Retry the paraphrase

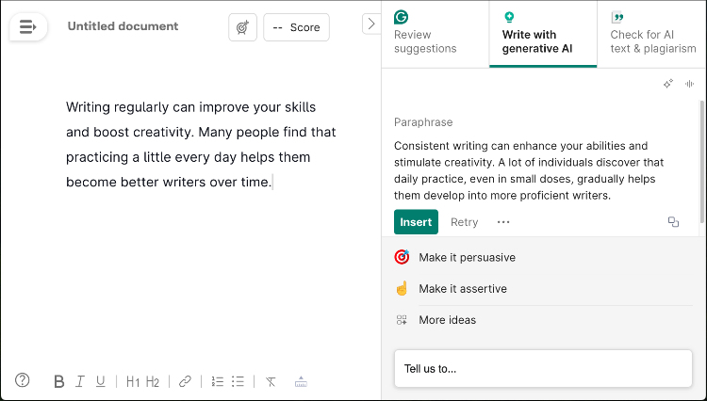click(x=464, y=222)
